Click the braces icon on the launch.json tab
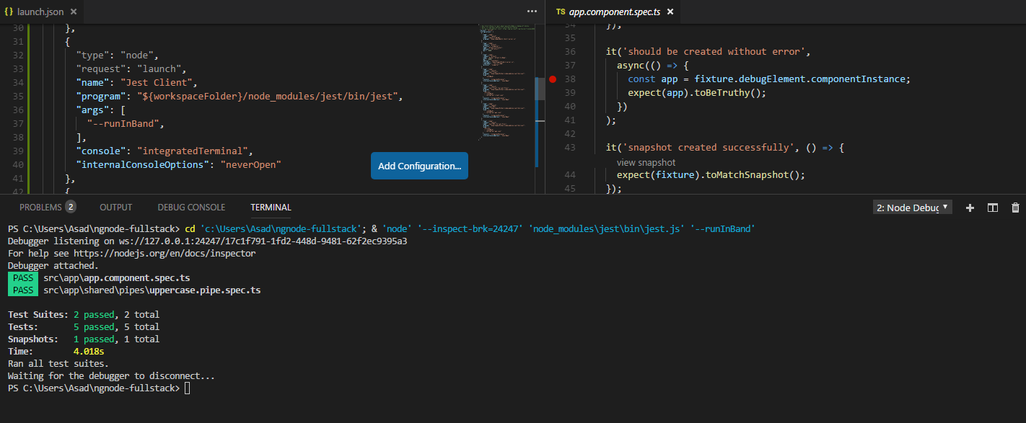Viewport: 1026px width, 423px height. (8, 12)
